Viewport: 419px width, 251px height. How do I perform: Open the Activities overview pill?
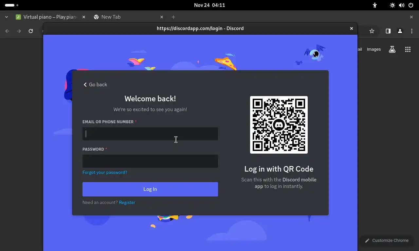[x=11, y=5]
